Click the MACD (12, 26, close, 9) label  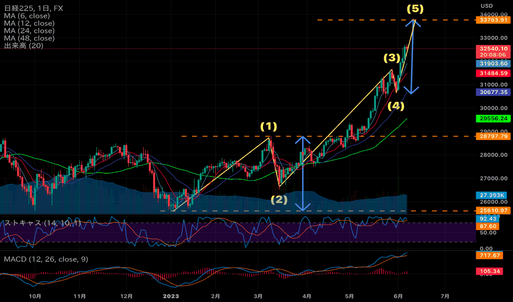click(46, 259)
